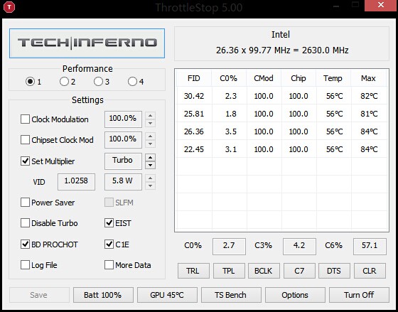Click the 81°C max temperature cell
The width and height of the screenshot is (398, 312).
(369, 114)
